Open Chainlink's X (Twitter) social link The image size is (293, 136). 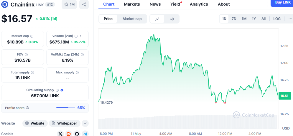click(60, 134)
